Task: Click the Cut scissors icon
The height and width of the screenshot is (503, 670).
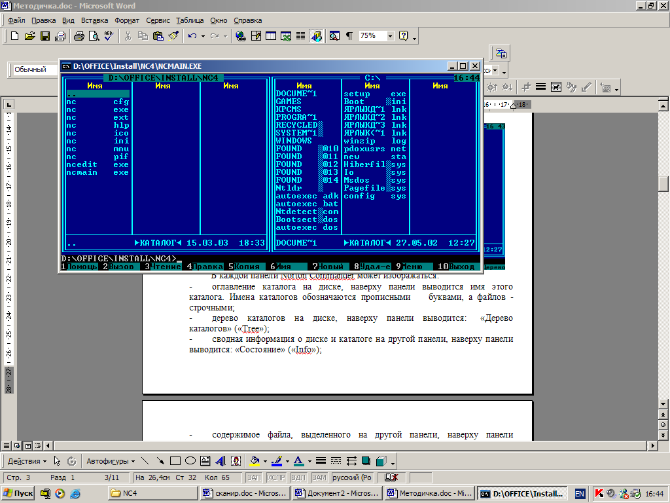Action: 128,36
